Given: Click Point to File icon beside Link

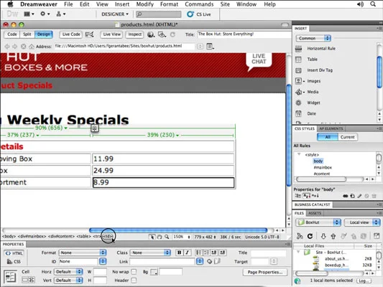Looking at the screenshot, I should 209,261.
